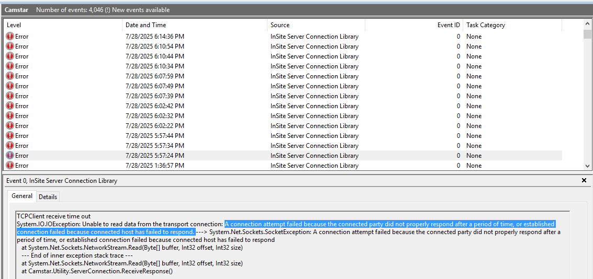Click 'Event 0, InSite Server Connection Library' title
Screen dimensions: 593x279
click(x=62, y=181)
